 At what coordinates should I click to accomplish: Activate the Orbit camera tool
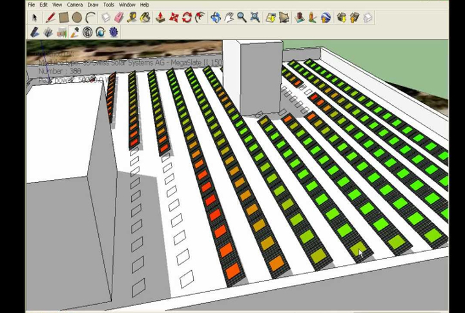(x=216, y=18)
